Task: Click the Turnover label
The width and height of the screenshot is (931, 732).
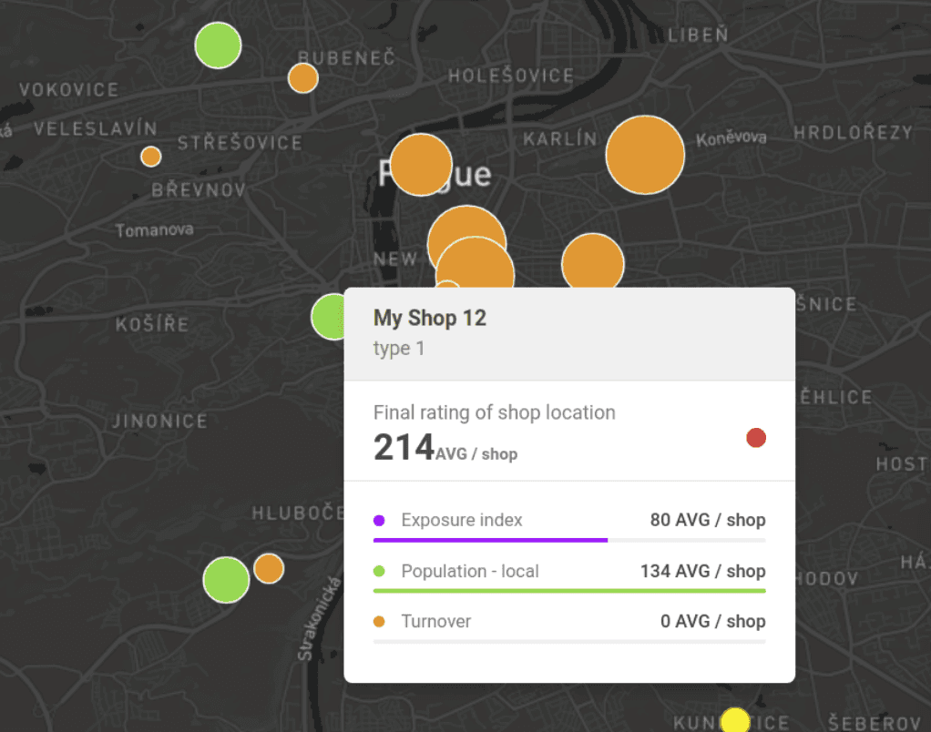Action: [436, 622]
